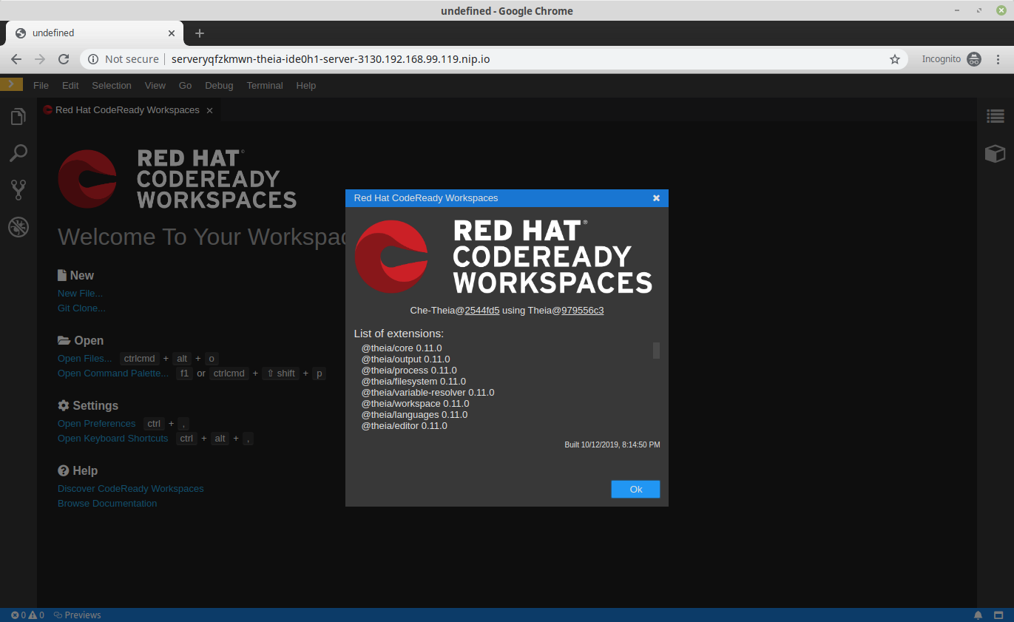Select @theia/process 0.11.0 extension entry
This screenshot has height=622, width=1014.
409,371
